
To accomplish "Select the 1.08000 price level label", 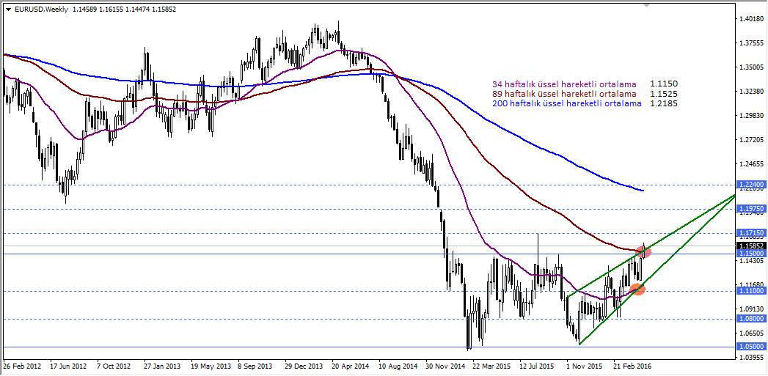I will tap(753, 319).
